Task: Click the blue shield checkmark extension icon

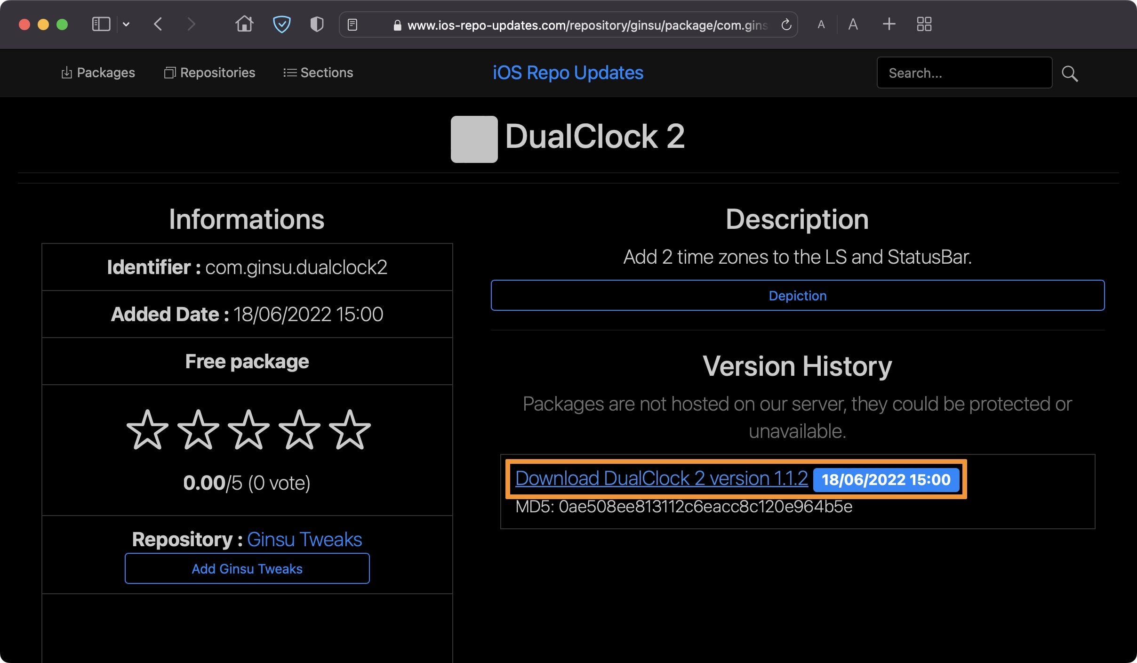Action: 281,24
